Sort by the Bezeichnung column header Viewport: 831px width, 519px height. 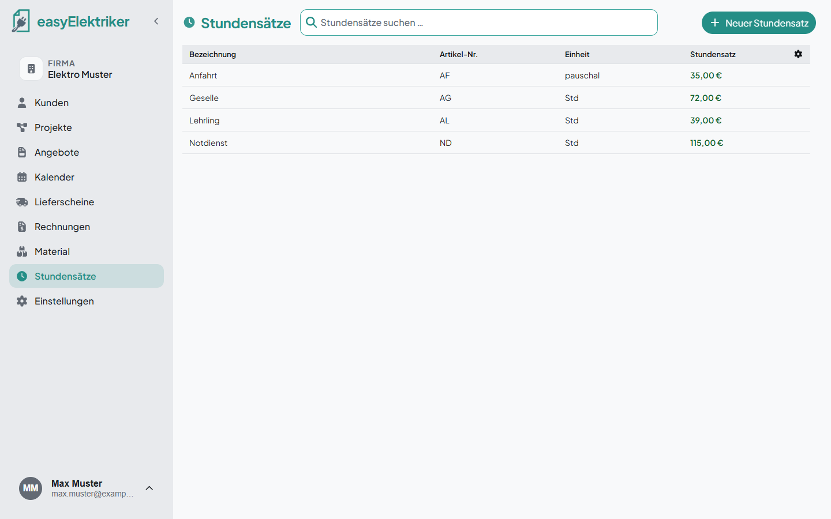coord(212,54)
